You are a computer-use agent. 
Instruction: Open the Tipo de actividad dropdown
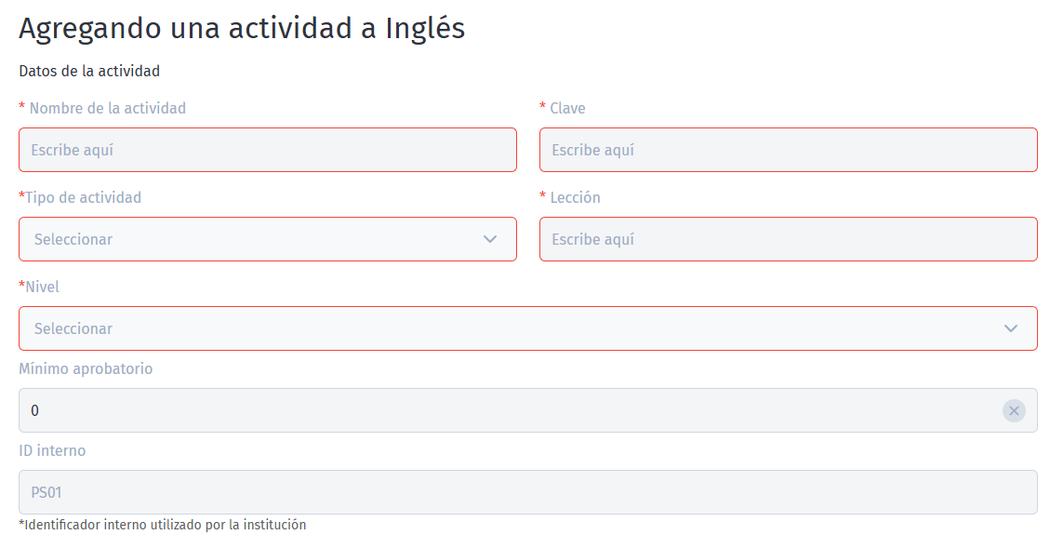click(268, 239)
